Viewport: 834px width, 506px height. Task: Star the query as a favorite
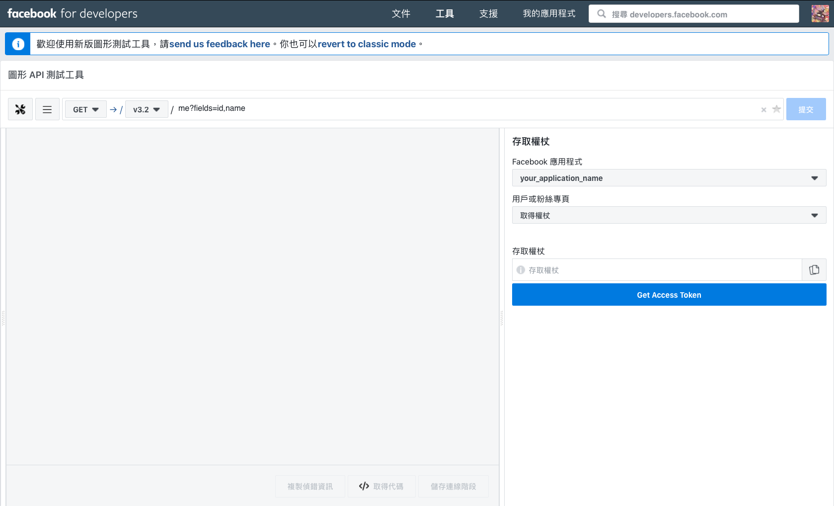point(776,109)
